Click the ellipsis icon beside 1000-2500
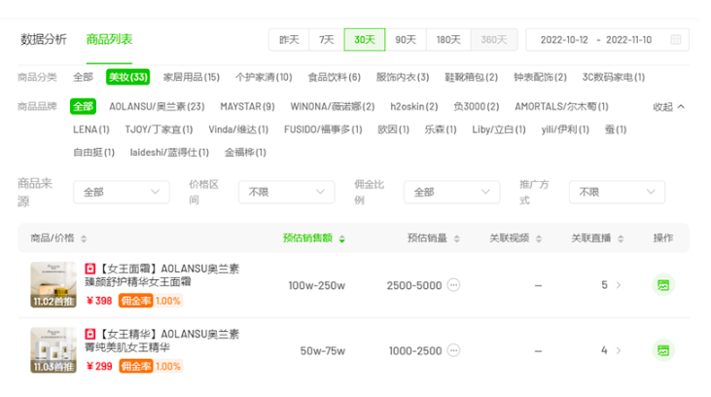711x397 pixels. click(x=453, y=350)
